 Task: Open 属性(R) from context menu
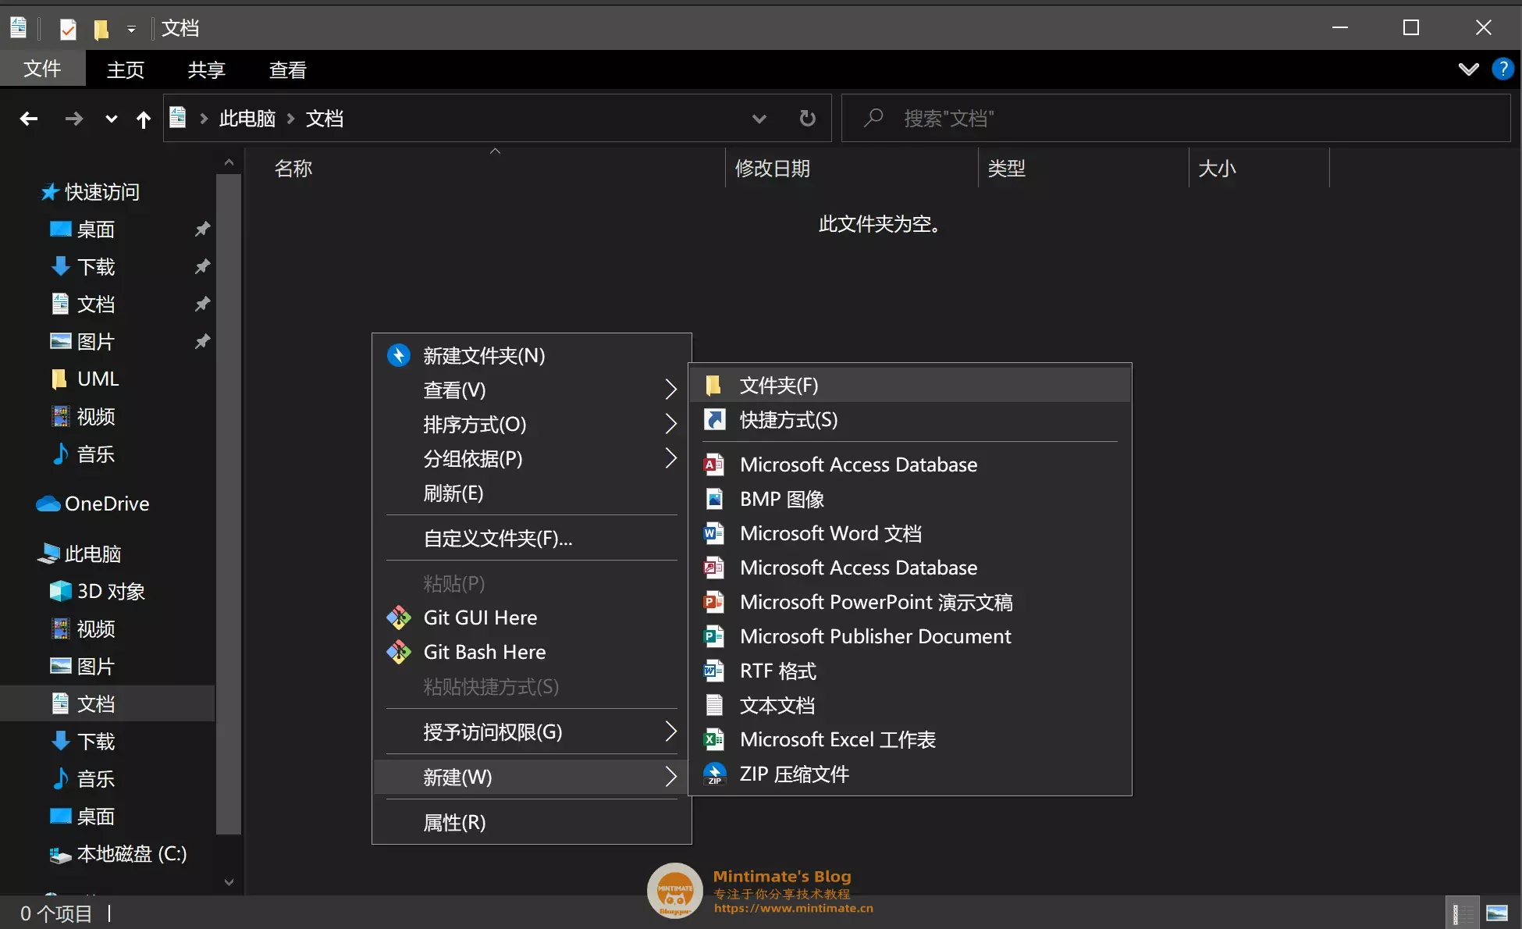(532, 823)
